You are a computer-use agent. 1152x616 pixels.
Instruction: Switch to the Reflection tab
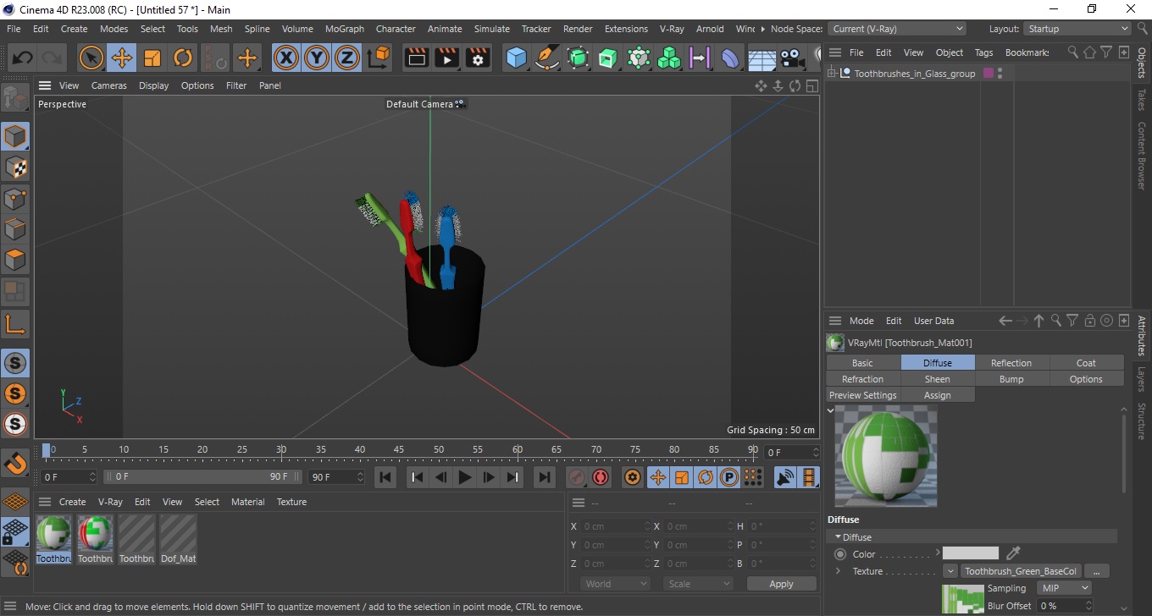click(x=1011, y=363)
